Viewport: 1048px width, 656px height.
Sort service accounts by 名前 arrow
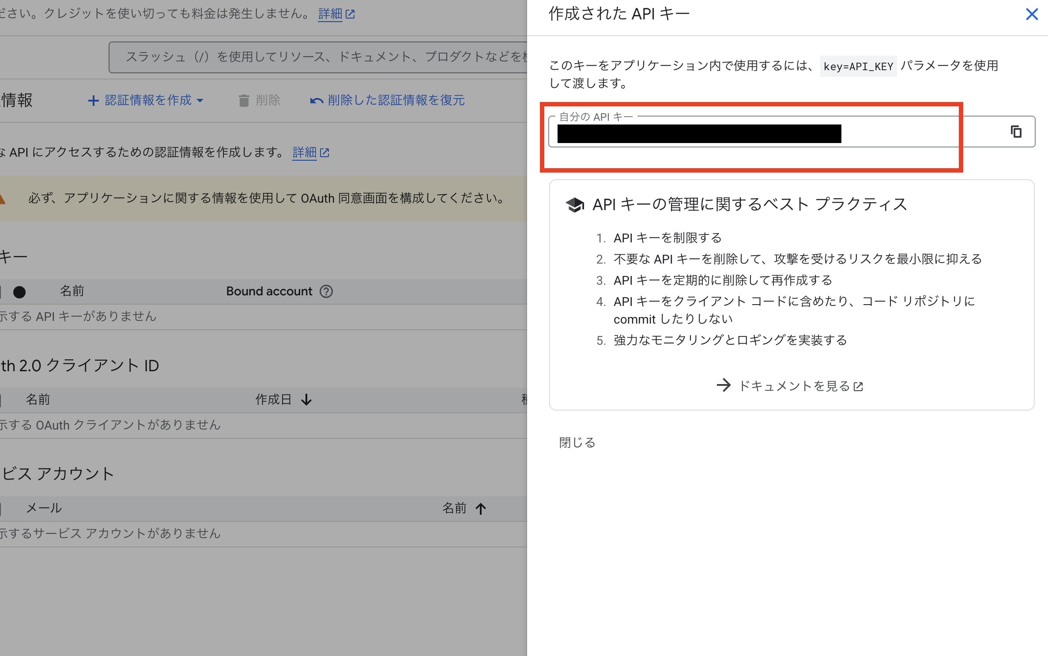click(481, 509)
